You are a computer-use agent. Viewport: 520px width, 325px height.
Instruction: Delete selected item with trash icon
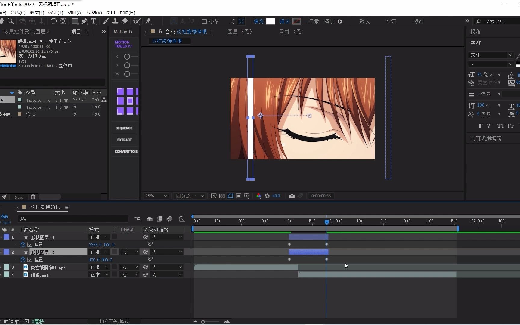(x=33, y=197)
